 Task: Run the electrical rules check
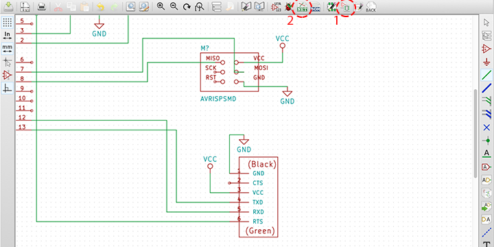pyautogui.click(x=288, y=6)
